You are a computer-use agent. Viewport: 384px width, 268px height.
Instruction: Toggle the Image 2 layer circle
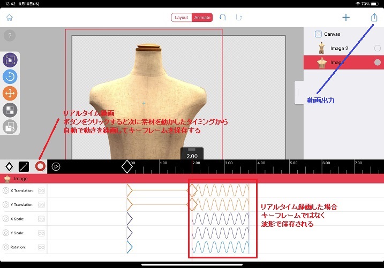point(377,48)
